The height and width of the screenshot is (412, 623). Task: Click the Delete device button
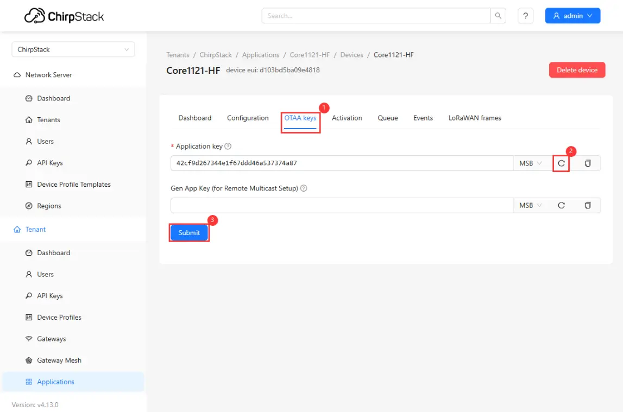pyautogui.click(x=577, y=70)
